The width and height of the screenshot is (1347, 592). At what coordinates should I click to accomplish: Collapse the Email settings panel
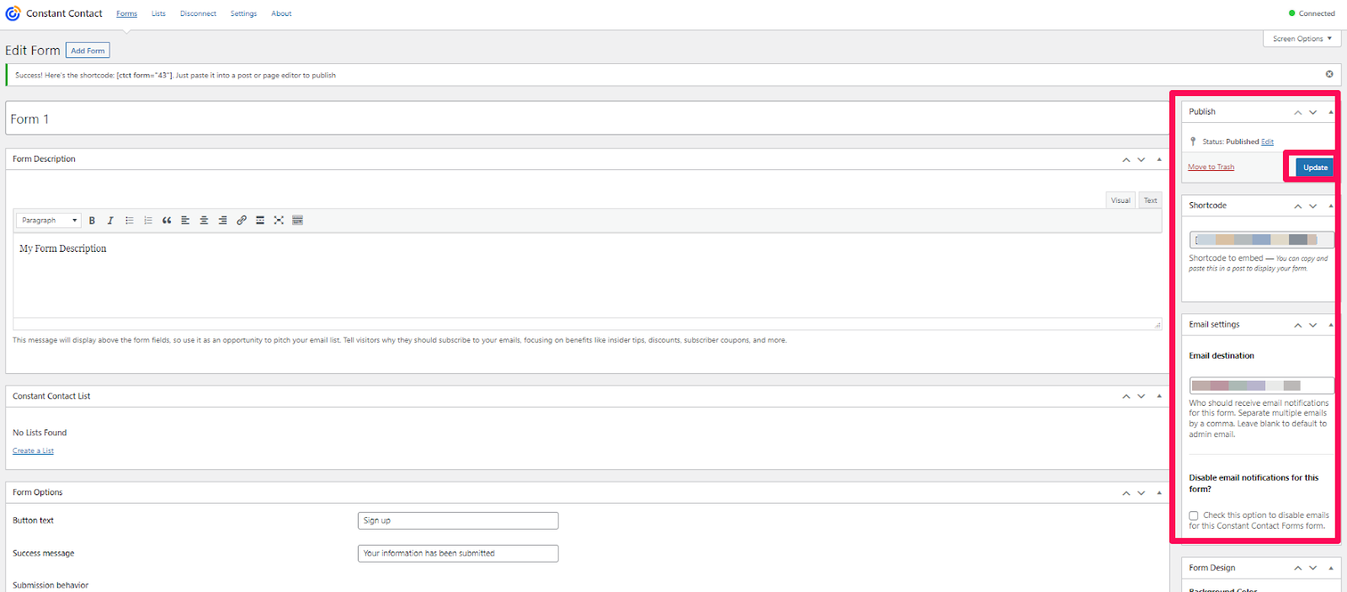1330,325
